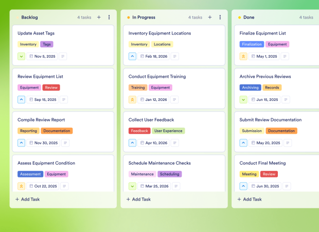Click calendar icon on Review Equipment List card

pos(31,99)
